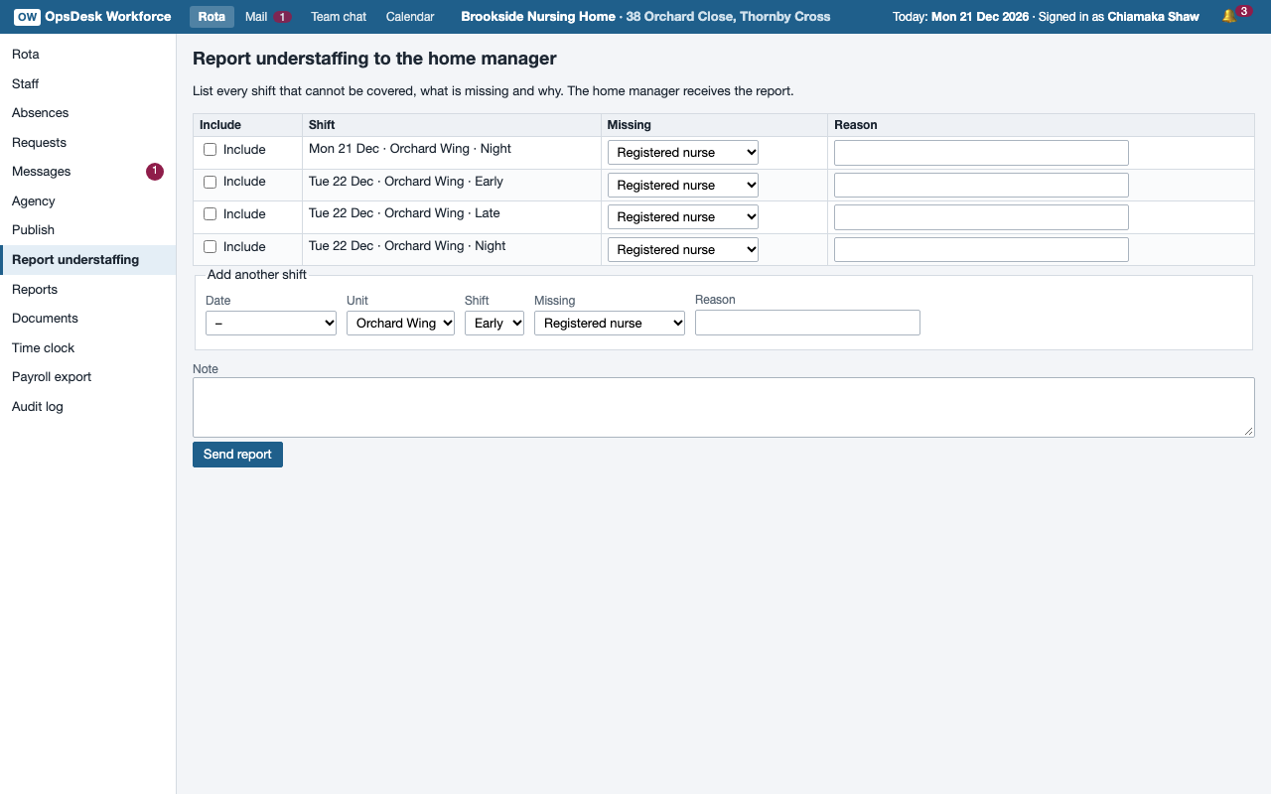Open Missing dropdown for Tue 22 Dec Night
This screenshot has width=1271, height=794.
coord(683,249)
